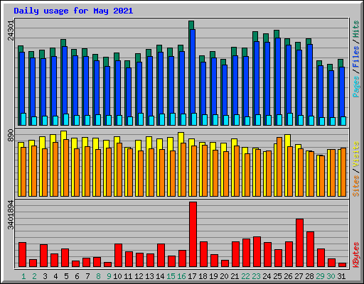Click the day label 16
The width and height of the screenshot is (364, 284).
[x=181, y=276]
